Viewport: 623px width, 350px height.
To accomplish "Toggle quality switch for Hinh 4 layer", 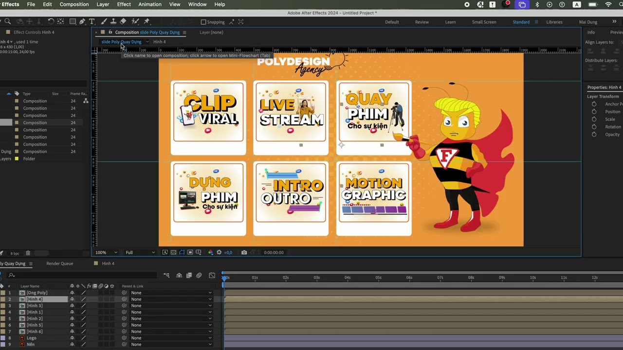I will [83, 299].
